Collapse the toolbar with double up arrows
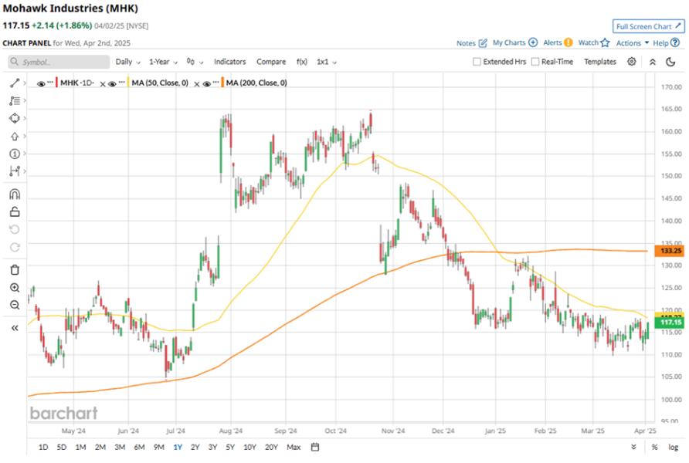 click(653, 62)
